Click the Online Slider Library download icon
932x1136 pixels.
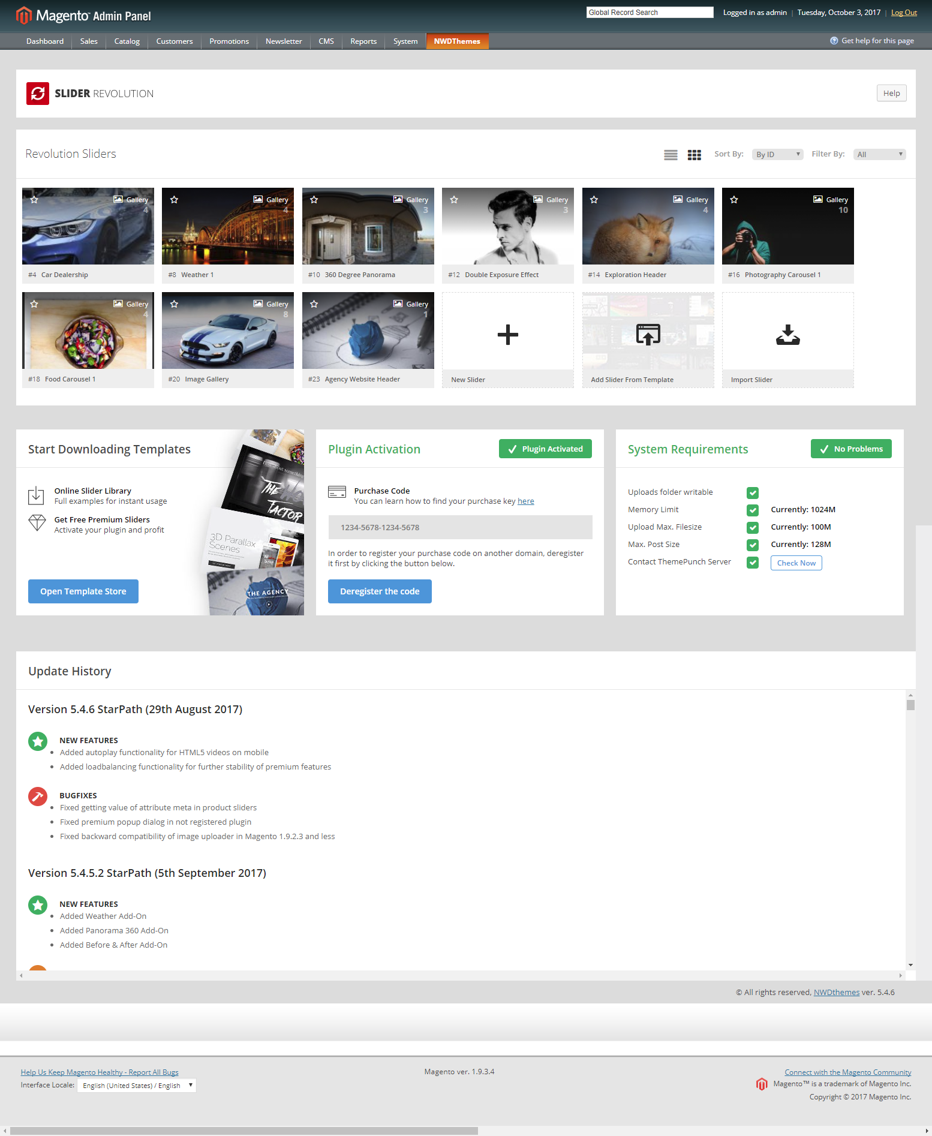coord(37,495)
